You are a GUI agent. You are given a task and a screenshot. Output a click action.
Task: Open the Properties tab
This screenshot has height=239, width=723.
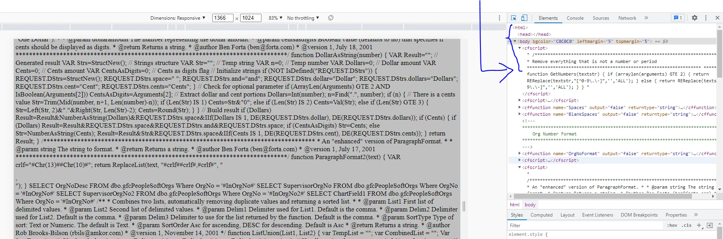point(676,215)
